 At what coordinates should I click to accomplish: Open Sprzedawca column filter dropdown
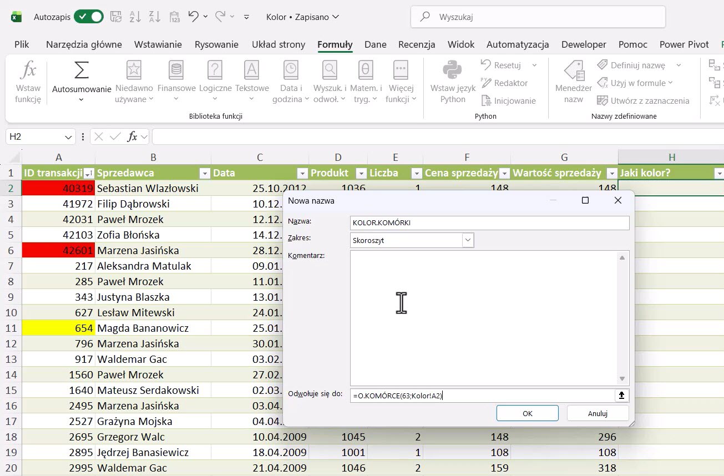click(205, 173)
